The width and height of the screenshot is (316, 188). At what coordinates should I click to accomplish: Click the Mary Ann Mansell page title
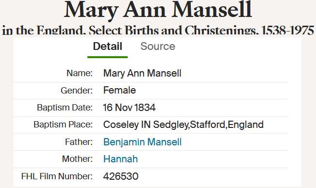(x=158, y=10)
